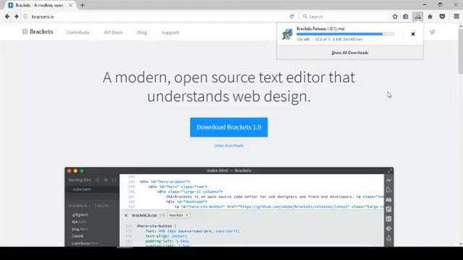Screen dimensions: 463x260
Task: Open the Contribute page
Action: (x=78, y=32)
